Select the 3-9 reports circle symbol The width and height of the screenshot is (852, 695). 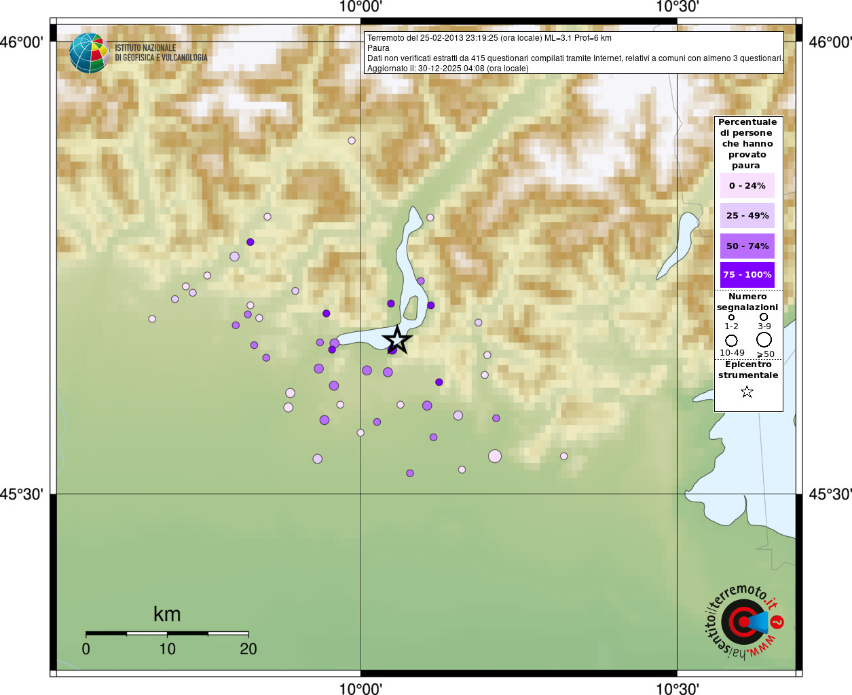pyautogui.click(x=764, y=316)
